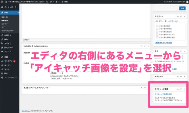The width and height of the screenshot is (189, 113).
Task: Click inside the post editor area
Action: [86, 21]
